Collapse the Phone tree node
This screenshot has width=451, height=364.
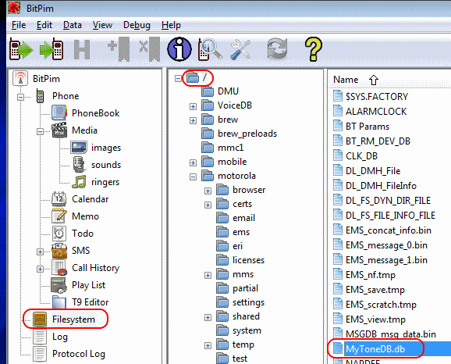[x=20, y=97]
